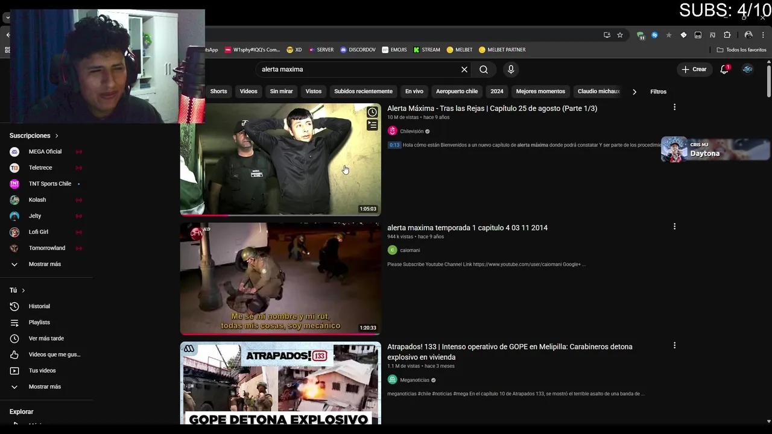Click the magnifying glass search button
Viewport: 772px width, 434px height.
click(x=484, y=69)
